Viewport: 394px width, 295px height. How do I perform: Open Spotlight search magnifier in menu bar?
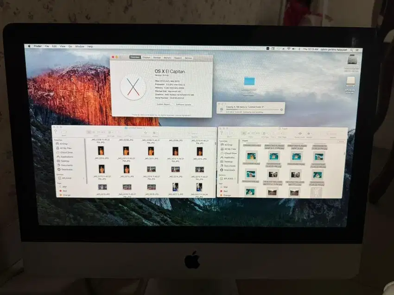[351, 50]
